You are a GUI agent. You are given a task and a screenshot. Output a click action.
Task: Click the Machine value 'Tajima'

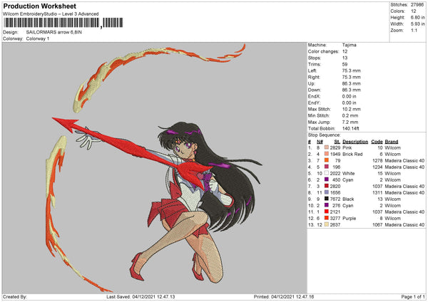(349, 45)
